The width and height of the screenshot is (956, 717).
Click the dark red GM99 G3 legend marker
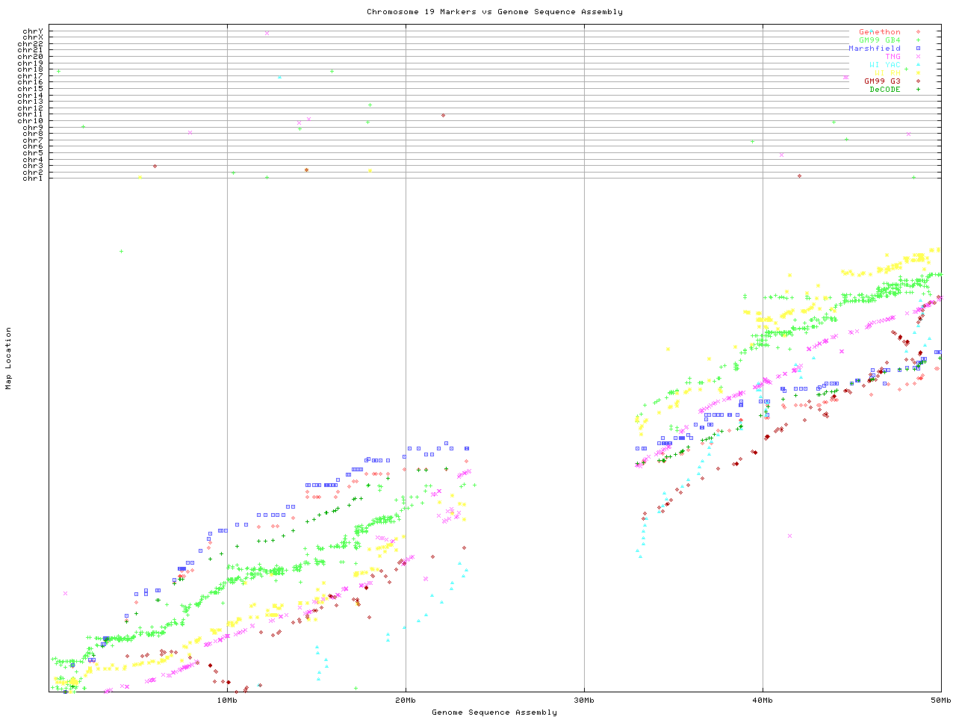tap(918, 81)
